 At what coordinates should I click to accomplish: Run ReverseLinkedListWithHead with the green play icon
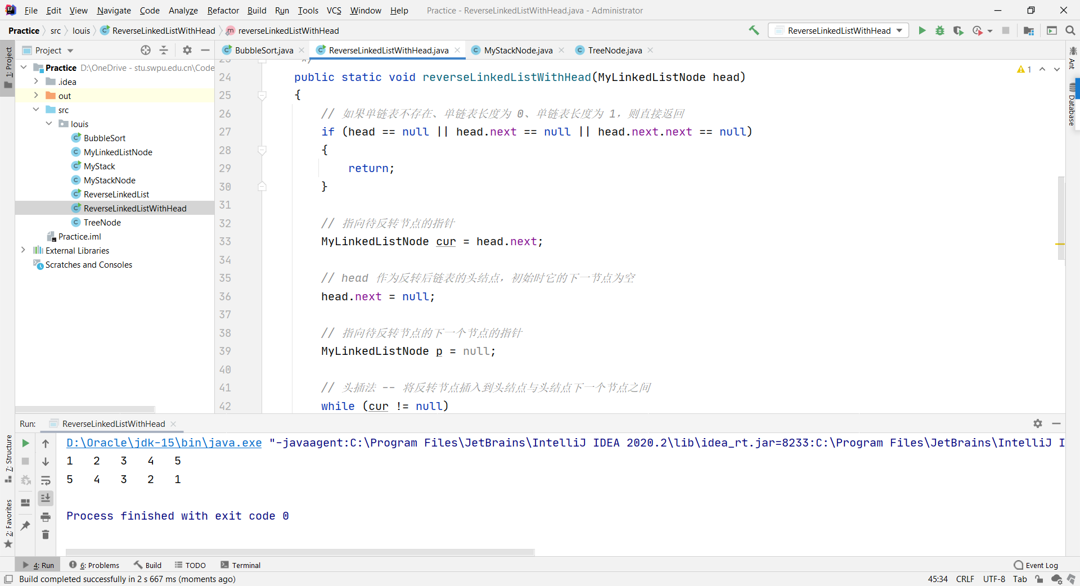(922, 30)
